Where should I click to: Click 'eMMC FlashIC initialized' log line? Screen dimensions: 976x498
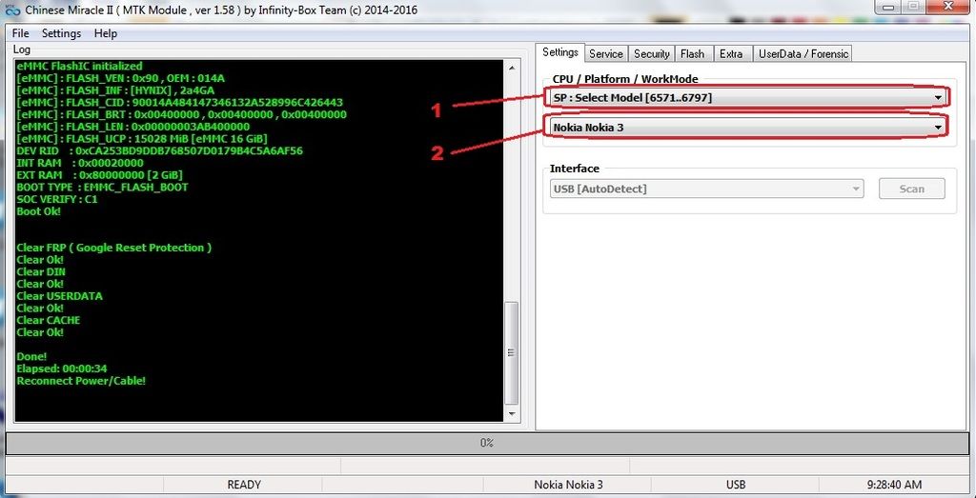[x=80, y=66]
